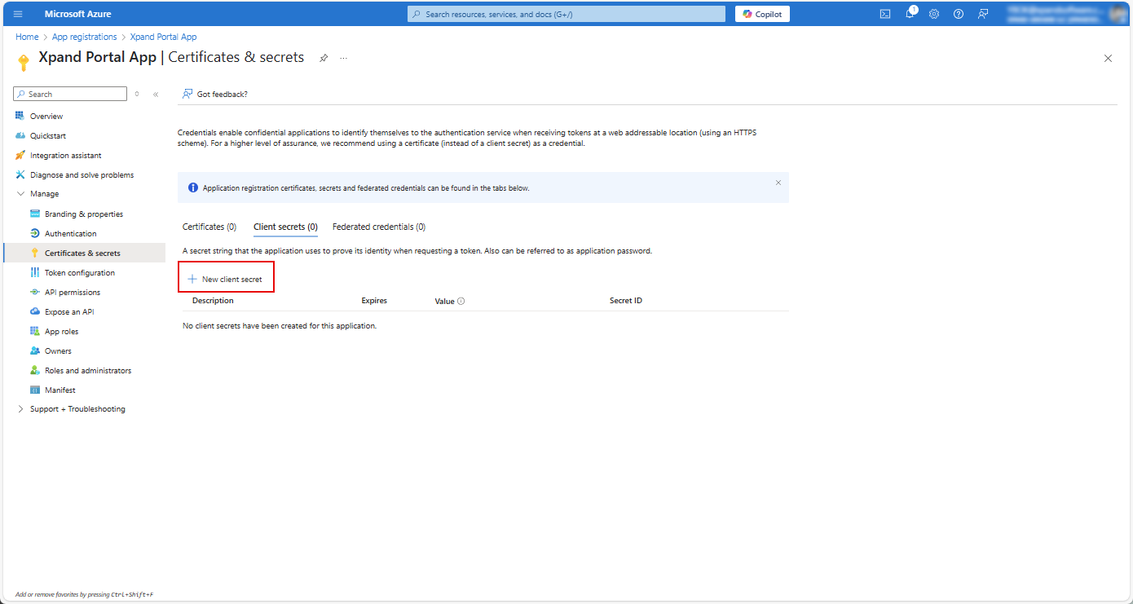
Task: Go to App registrations breadcrumb
Action: click(x=84, y=37)
